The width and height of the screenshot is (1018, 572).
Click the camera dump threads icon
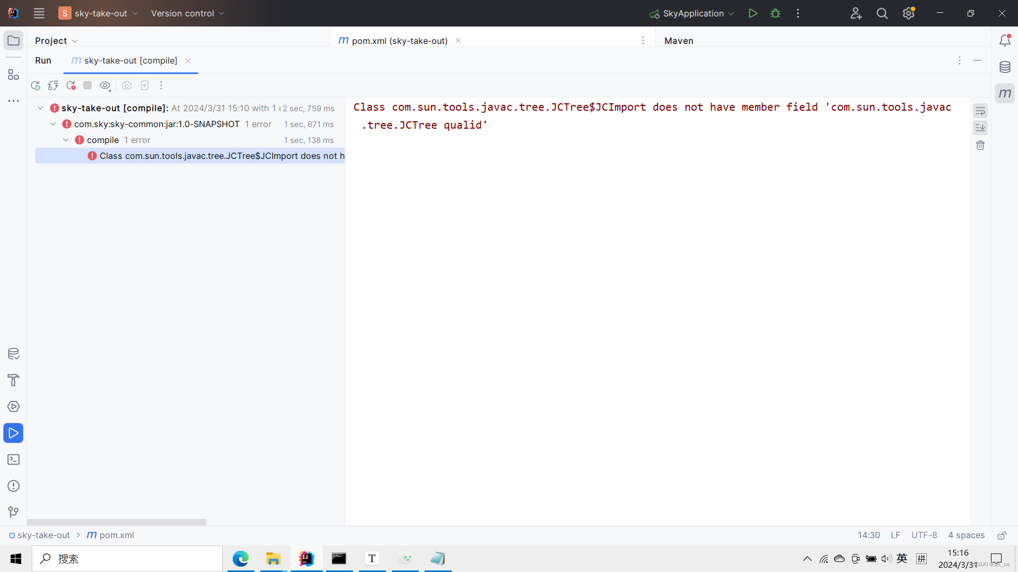pos(127,85)
